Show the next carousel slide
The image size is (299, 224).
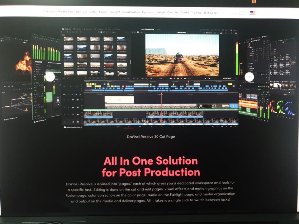coord(249,77)
